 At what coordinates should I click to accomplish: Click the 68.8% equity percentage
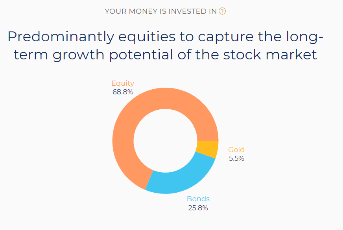pos(123,92)
